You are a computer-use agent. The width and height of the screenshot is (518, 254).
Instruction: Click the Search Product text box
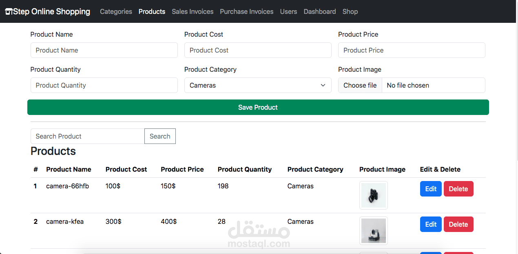pyautogui.click(x=88, y=136)
